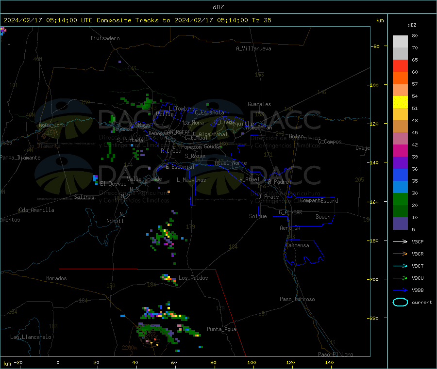Click the dBZ title at top
Screen dimensions: 437x369
click(218, 7)
